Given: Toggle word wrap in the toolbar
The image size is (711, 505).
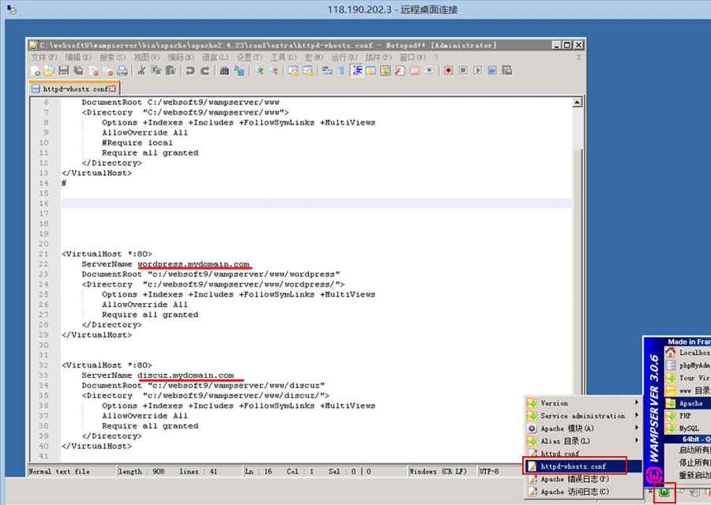Looking at the screenshot, I should click(x=327, y=71).
